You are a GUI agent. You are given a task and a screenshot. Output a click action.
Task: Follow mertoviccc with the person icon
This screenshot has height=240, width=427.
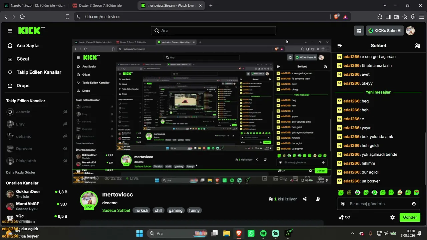tap(318, 199)
